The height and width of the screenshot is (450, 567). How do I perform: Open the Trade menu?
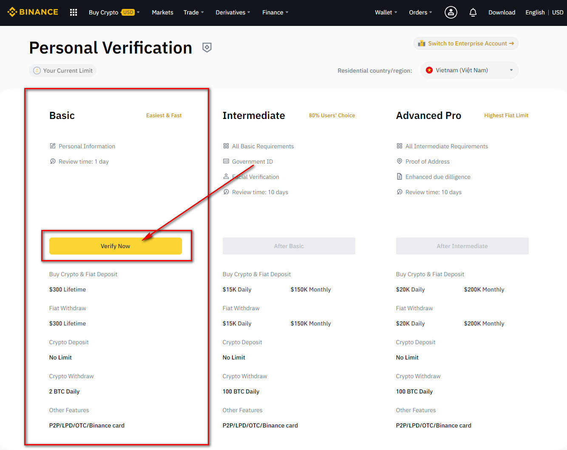click(193, 12)
